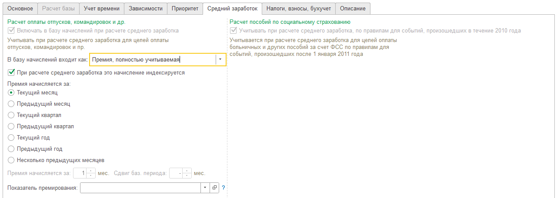
Task: Toggle the indexation checkbox for this accrual
Action: click(x=12, y=72)
